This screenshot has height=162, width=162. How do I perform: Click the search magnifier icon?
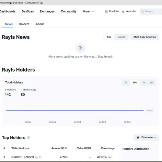point(143,11)
